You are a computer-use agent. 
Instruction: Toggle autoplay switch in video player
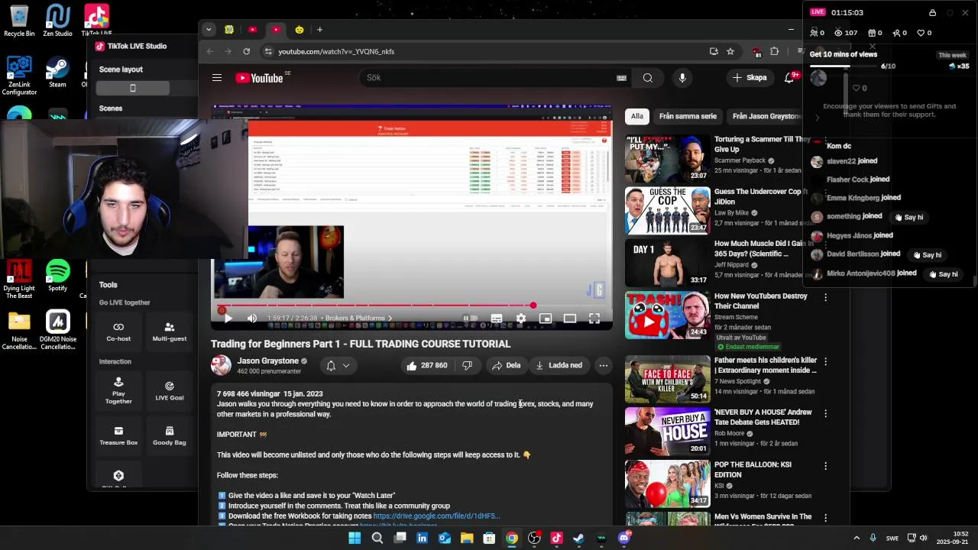pos(469,319)
